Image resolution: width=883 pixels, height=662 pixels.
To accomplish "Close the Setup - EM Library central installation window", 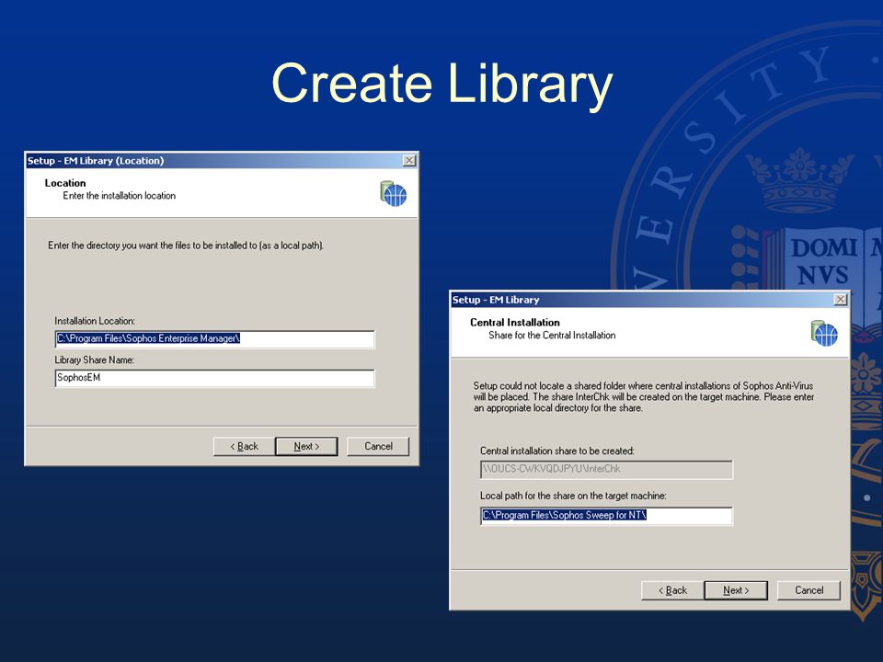I will pyautogui.click(x=841, y=300).
